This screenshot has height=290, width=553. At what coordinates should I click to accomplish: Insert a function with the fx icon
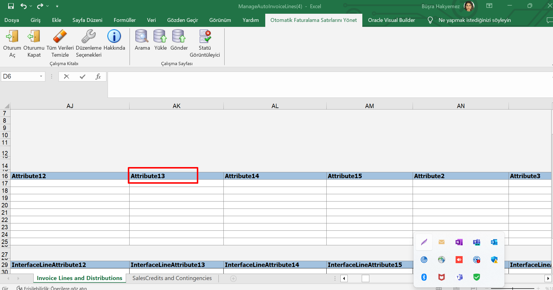click(x=98, y=76)
